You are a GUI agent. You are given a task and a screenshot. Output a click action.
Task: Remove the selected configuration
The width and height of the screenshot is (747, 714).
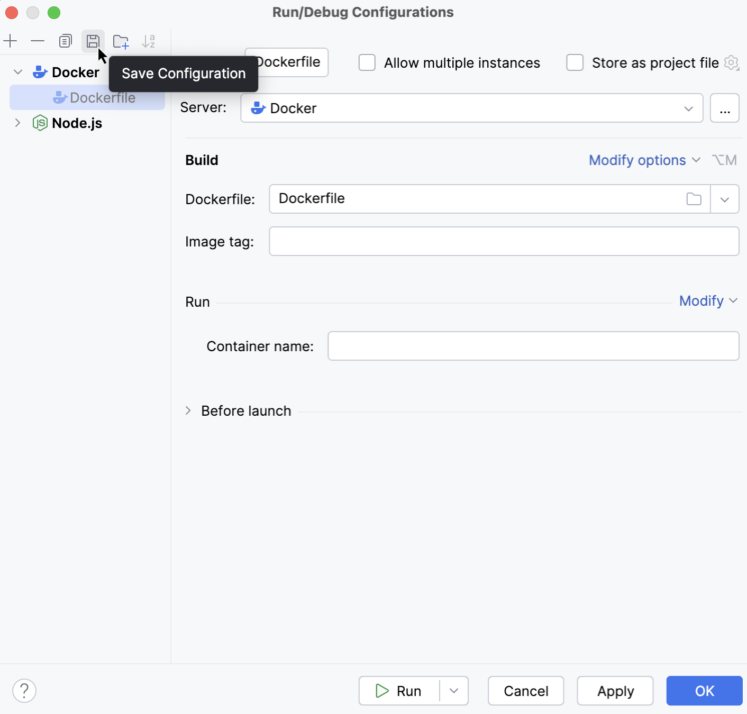pyautogui.click(x=37, y=41)
